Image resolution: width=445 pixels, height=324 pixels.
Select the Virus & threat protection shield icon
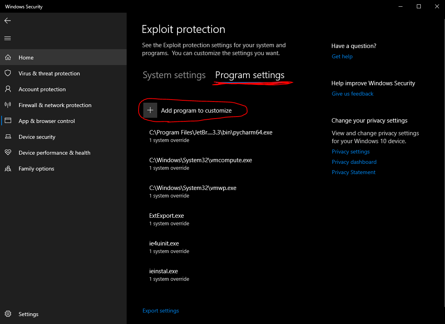(8, 73)
